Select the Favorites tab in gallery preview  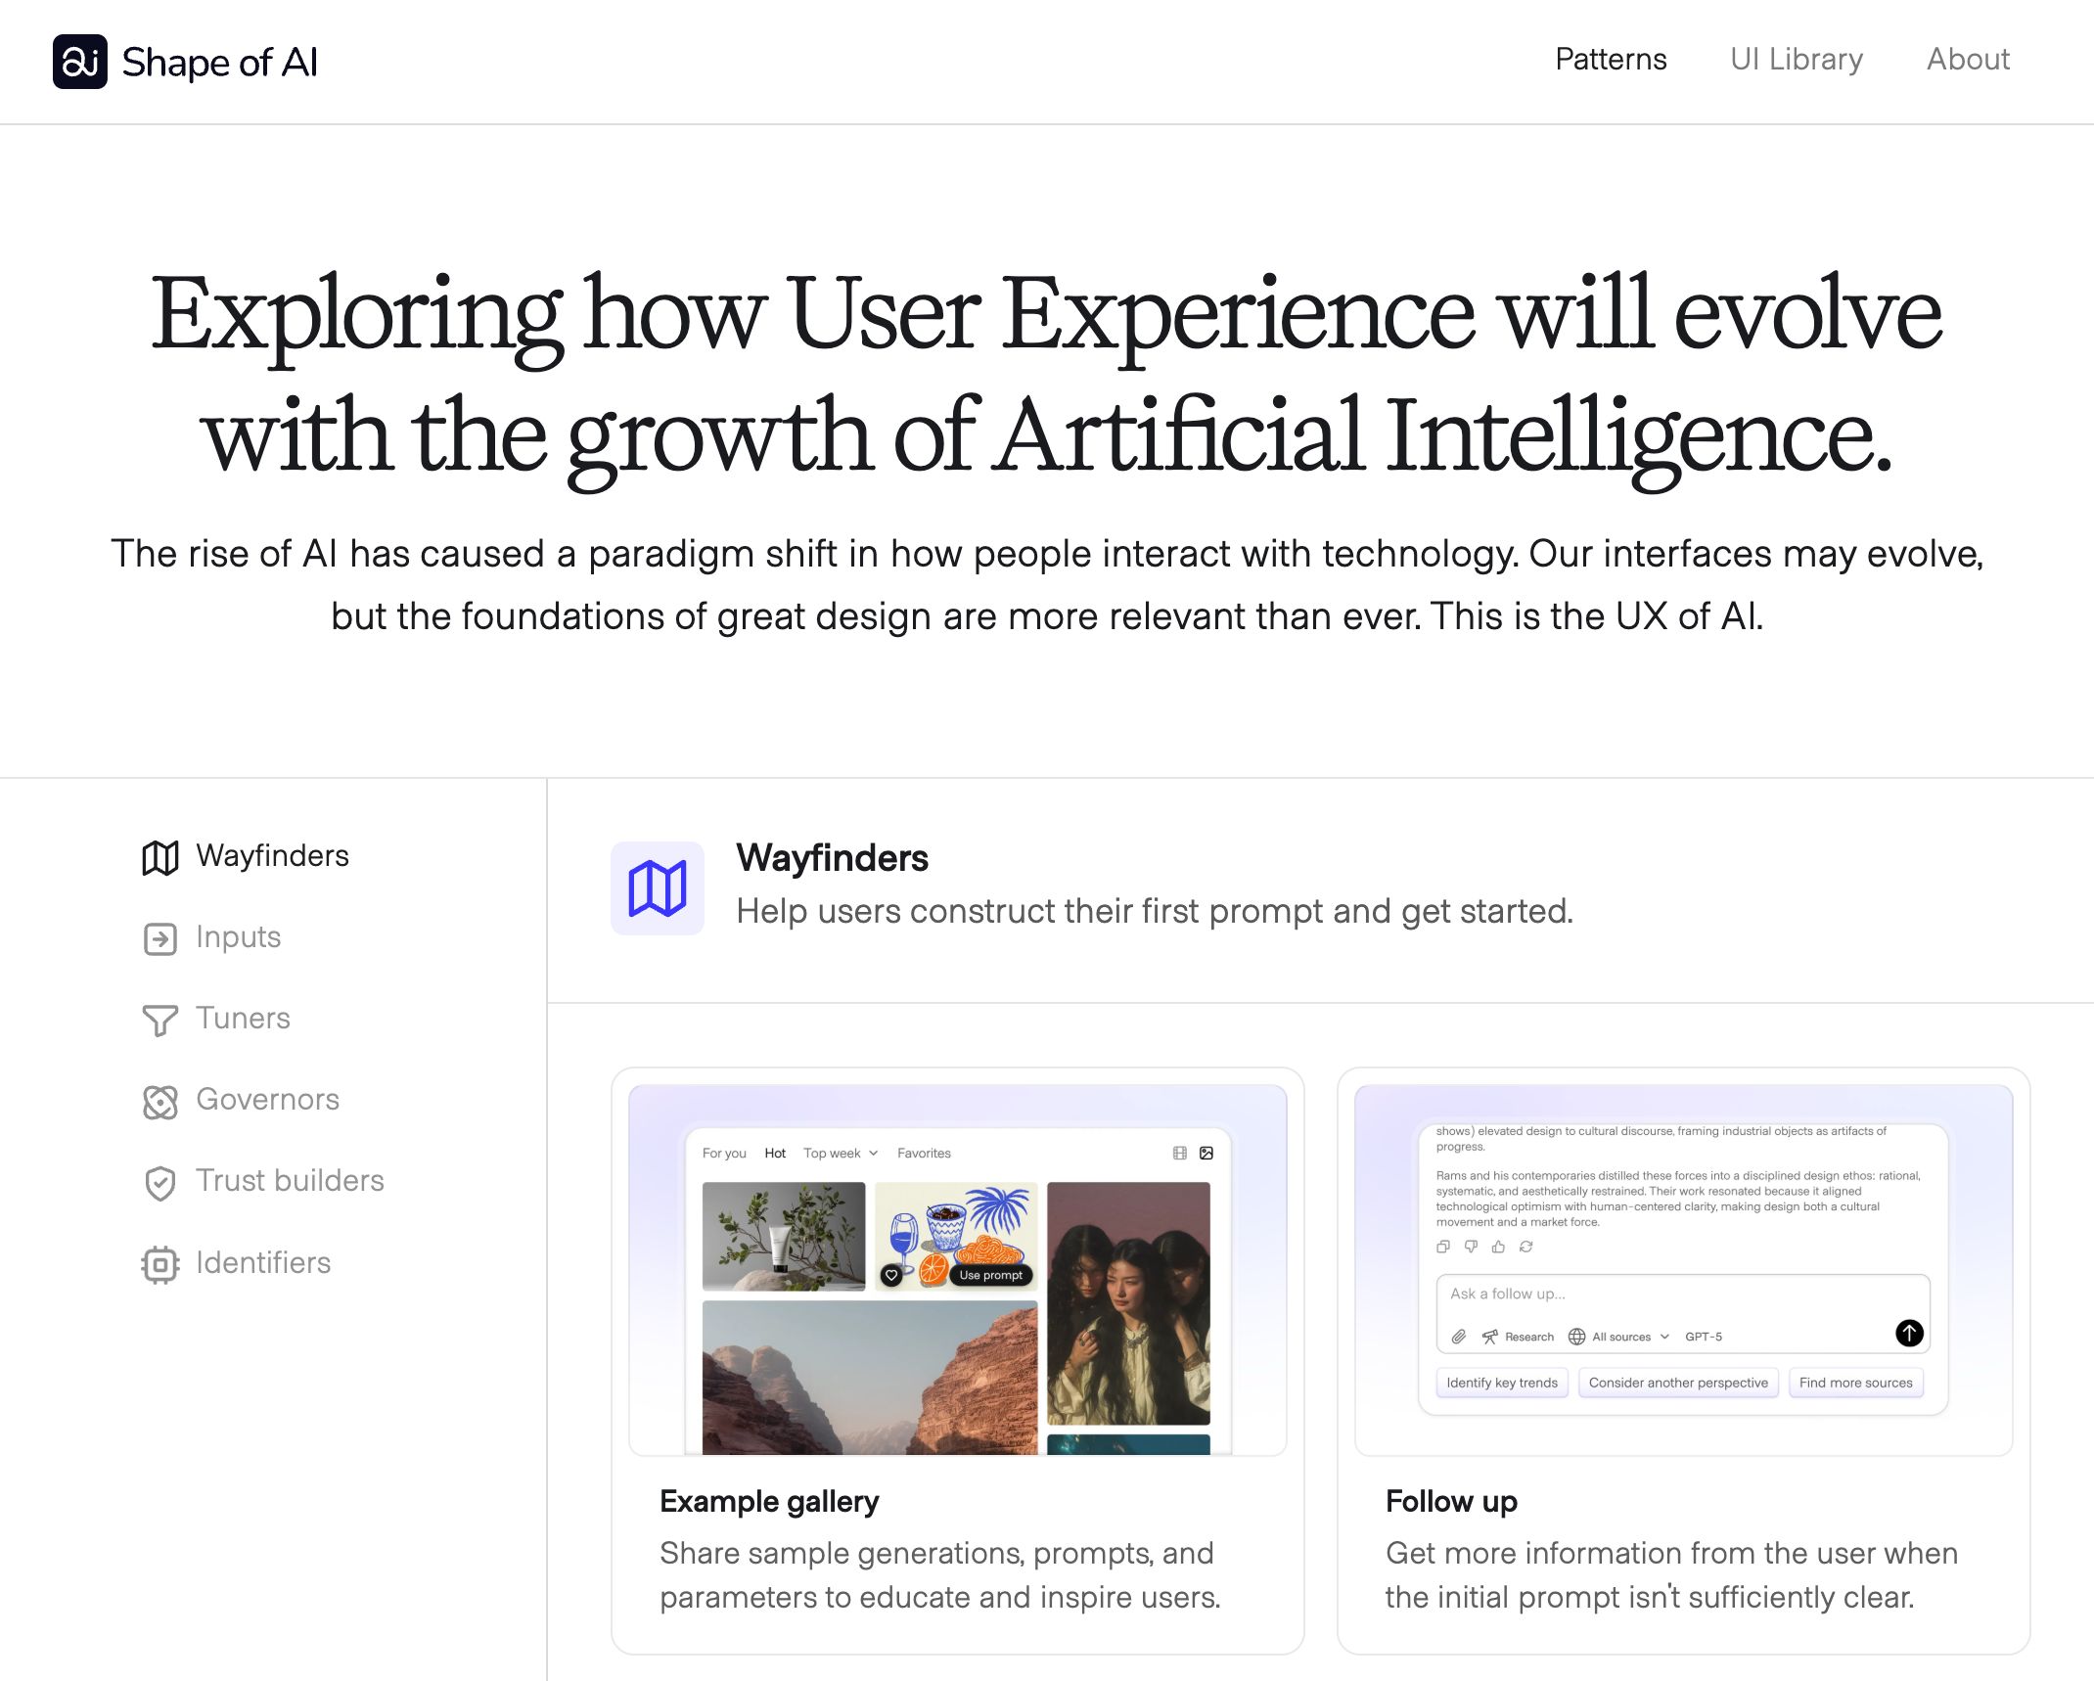pos(924,1154)
